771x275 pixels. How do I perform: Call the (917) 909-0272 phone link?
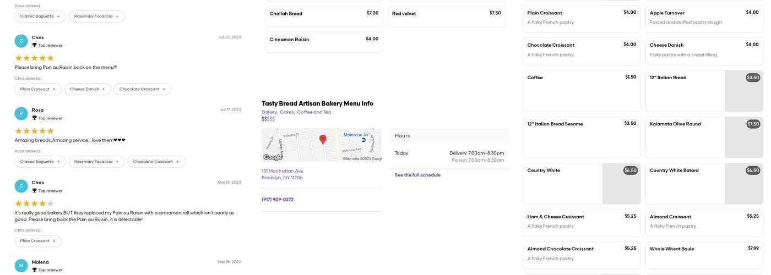(x=278, y=200)
